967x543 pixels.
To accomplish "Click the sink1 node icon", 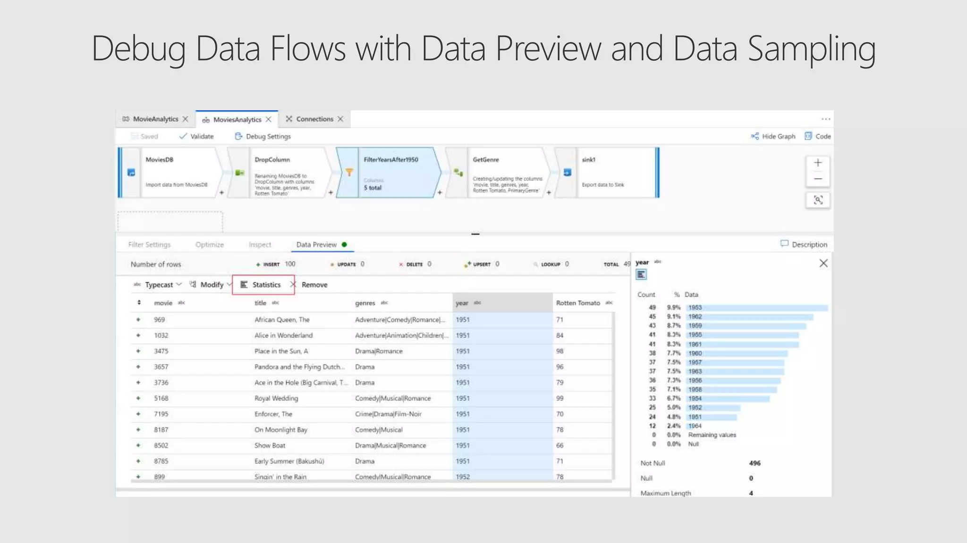I will 567,173.
